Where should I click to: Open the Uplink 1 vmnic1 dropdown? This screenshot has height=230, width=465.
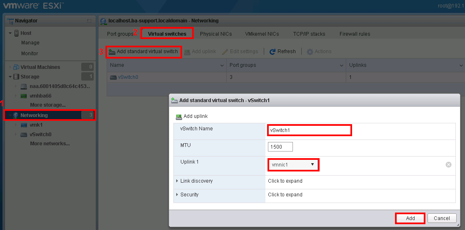(293, 165)
